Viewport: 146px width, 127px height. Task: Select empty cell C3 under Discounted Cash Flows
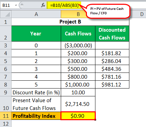112,45
